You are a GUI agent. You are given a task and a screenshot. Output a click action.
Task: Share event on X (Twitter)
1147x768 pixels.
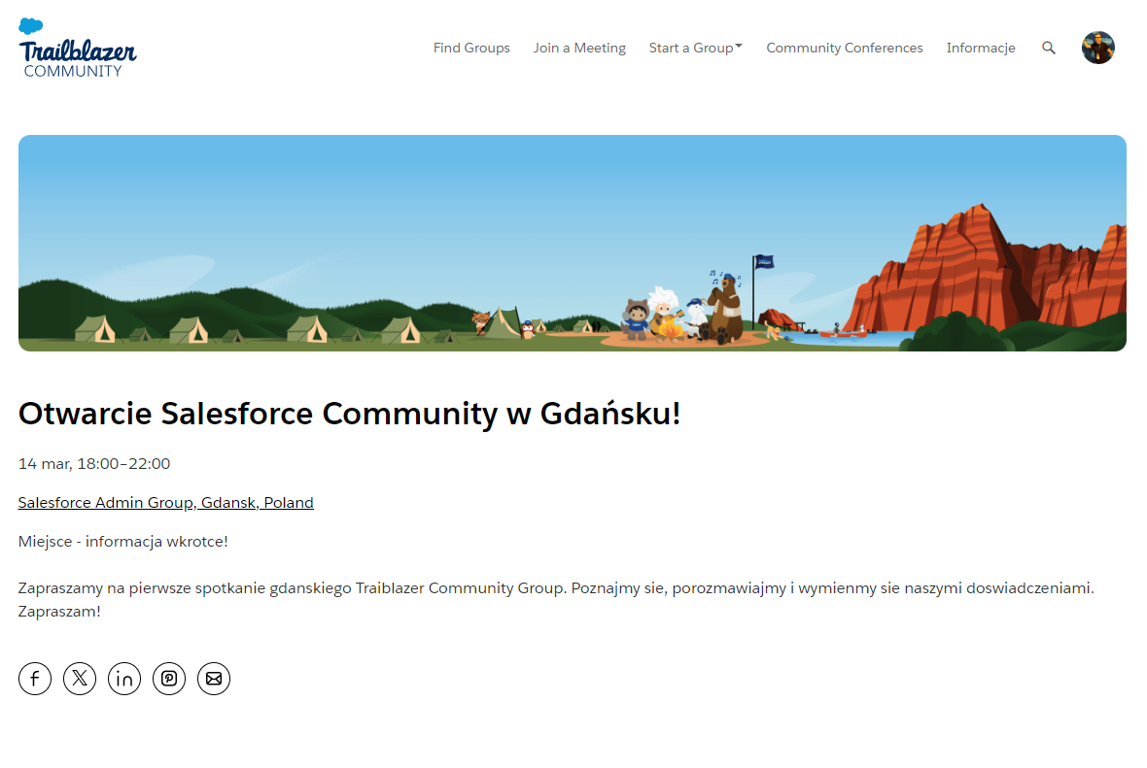coord(80,679)
